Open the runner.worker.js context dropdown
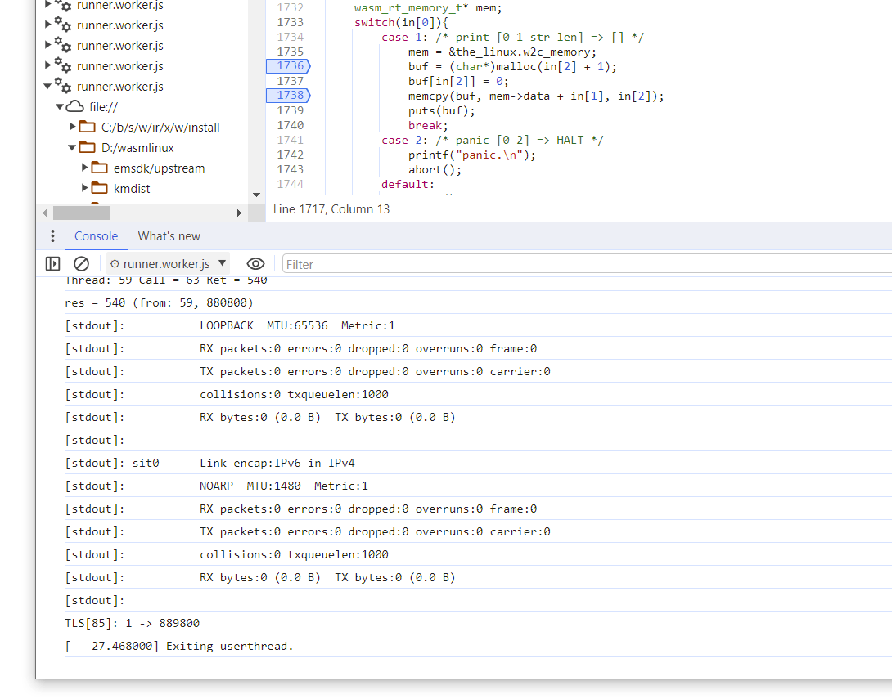 (x=168, y=264)
